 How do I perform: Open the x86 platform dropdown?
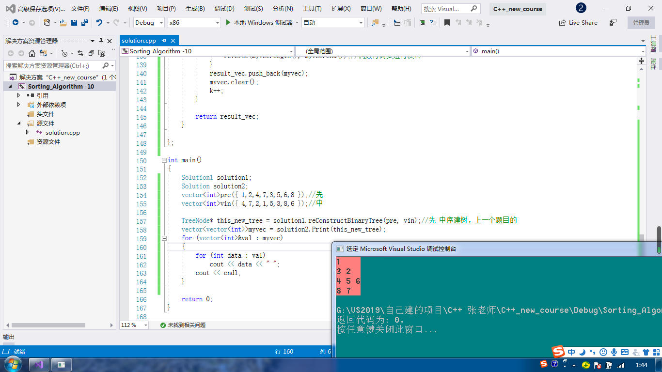coord(194,23)
